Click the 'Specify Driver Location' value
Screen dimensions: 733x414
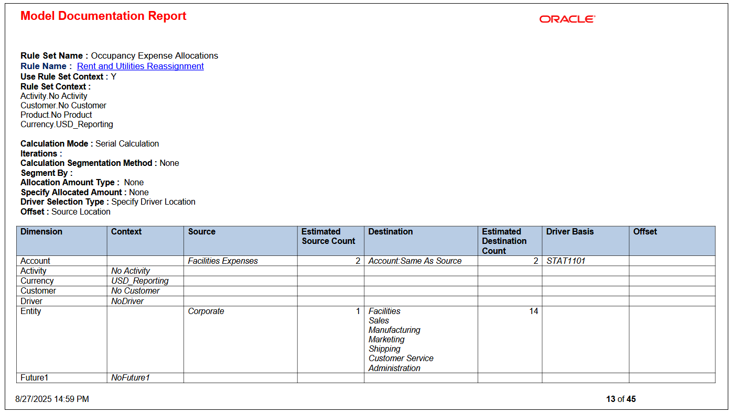pos(154,202)
